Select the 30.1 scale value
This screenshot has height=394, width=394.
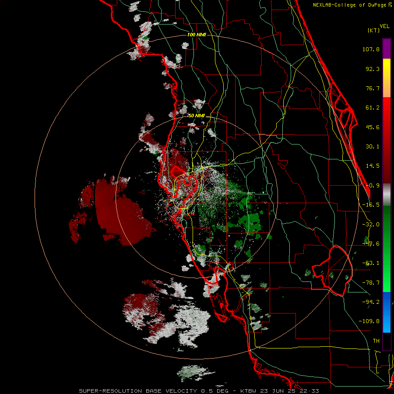[373, 147]
